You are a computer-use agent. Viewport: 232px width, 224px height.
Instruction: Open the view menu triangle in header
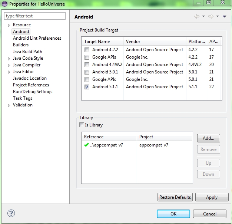click(x=225, y=16)
